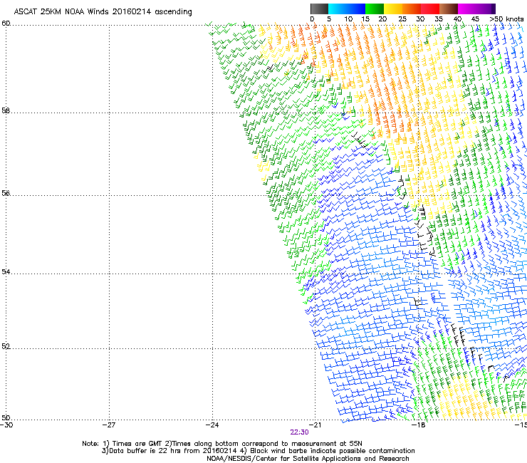Click the latitude label '60'
527x463 pixels.
6,24
